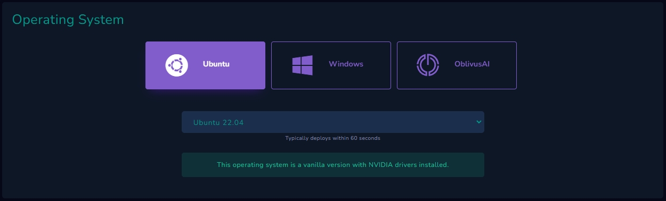Select the Ubuntu operating system card
Screen dimensions: 666x201
point(205,65)
